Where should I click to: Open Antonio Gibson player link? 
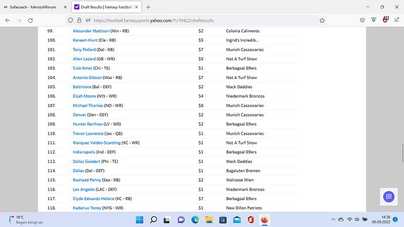pos(87,77)
